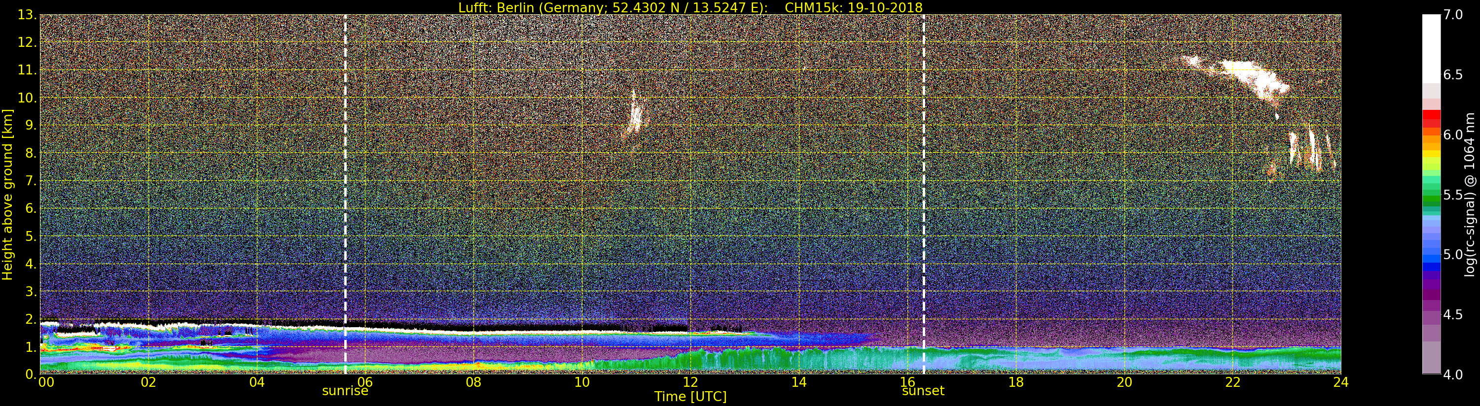
Task: Click the "16" time tick label
Action: 907,382
